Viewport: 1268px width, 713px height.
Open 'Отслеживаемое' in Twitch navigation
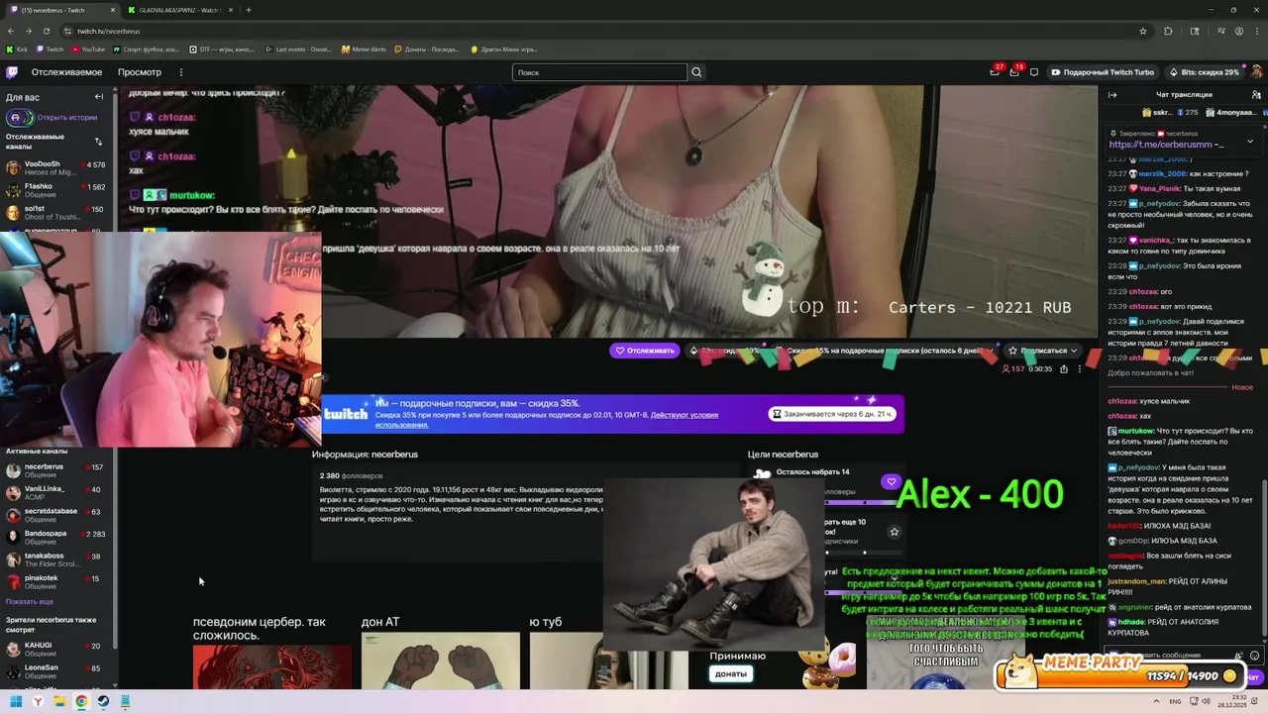(66, 72)
